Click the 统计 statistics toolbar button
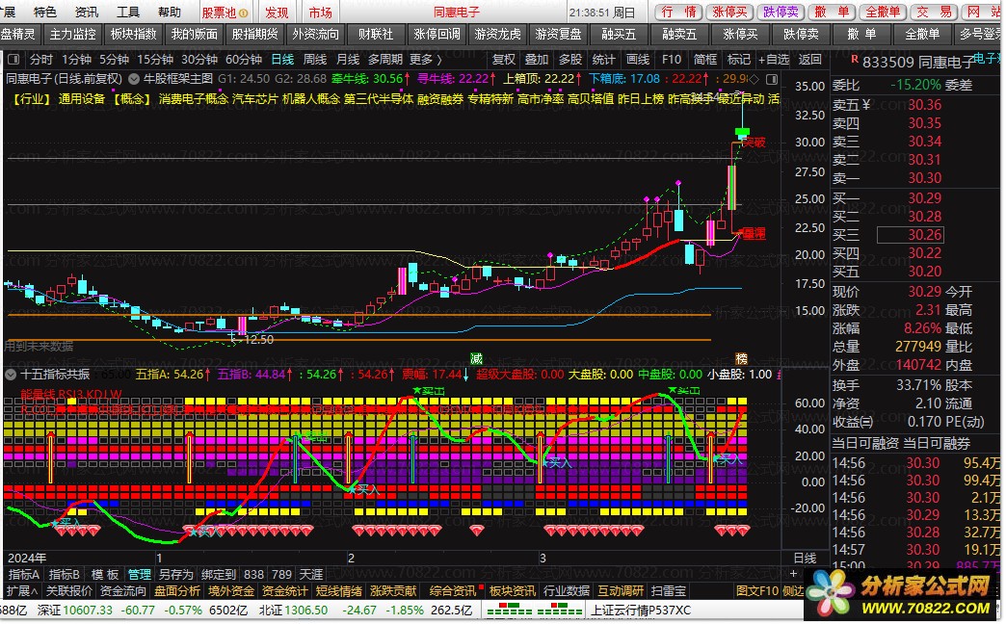 pos(604,60)
